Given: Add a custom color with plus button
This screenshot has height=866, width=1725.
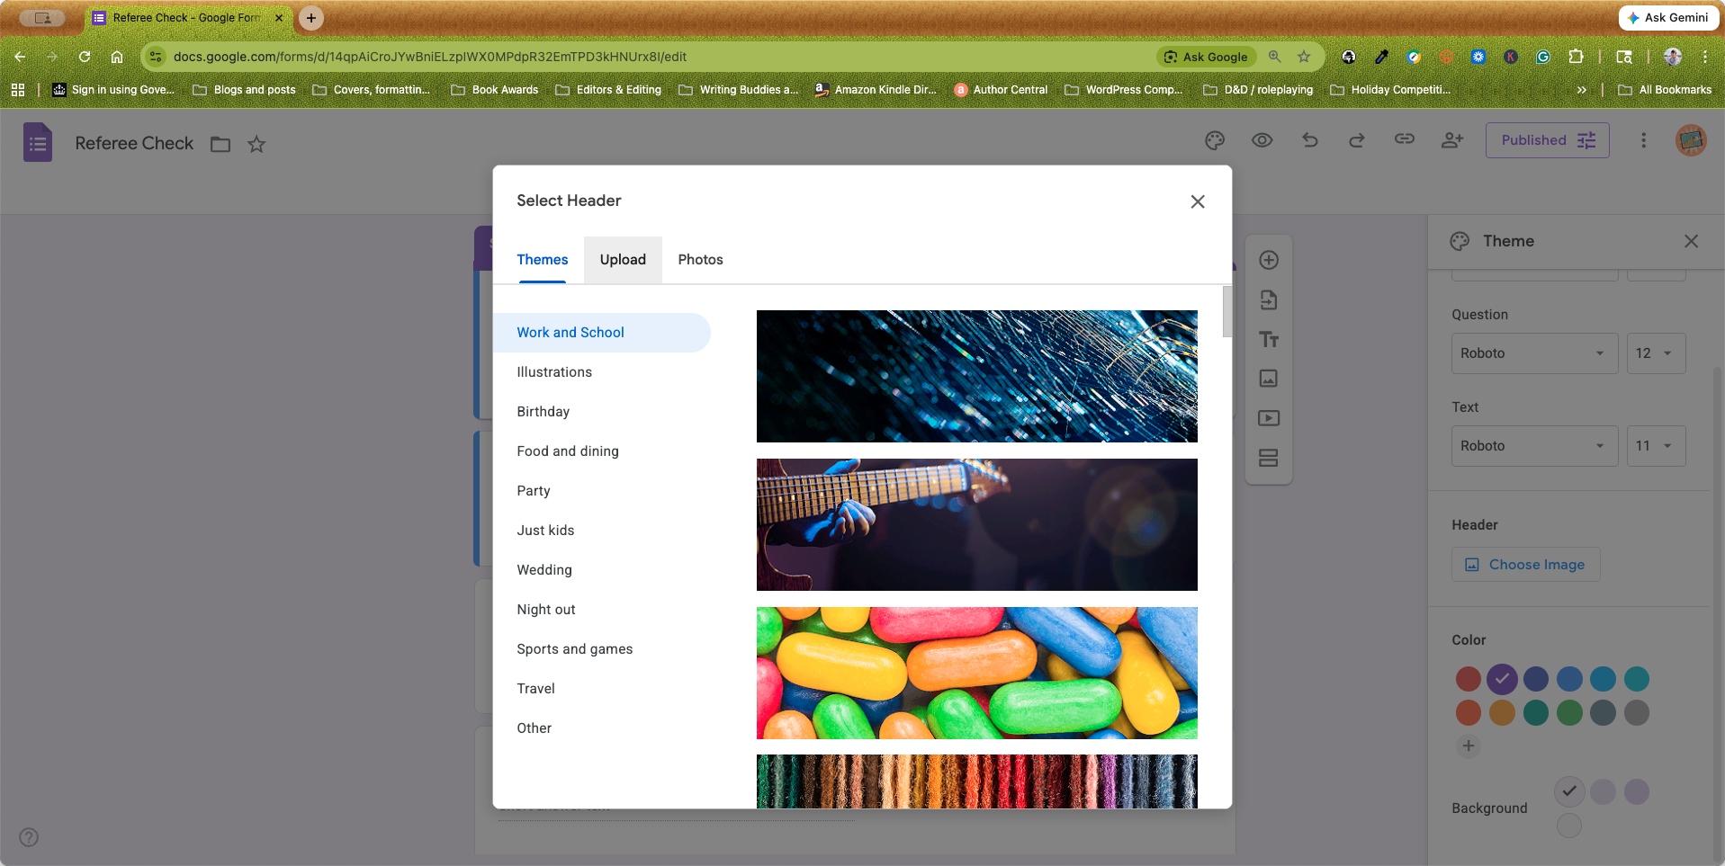Looking at the screenshot, I should (x=1468, y=745).
